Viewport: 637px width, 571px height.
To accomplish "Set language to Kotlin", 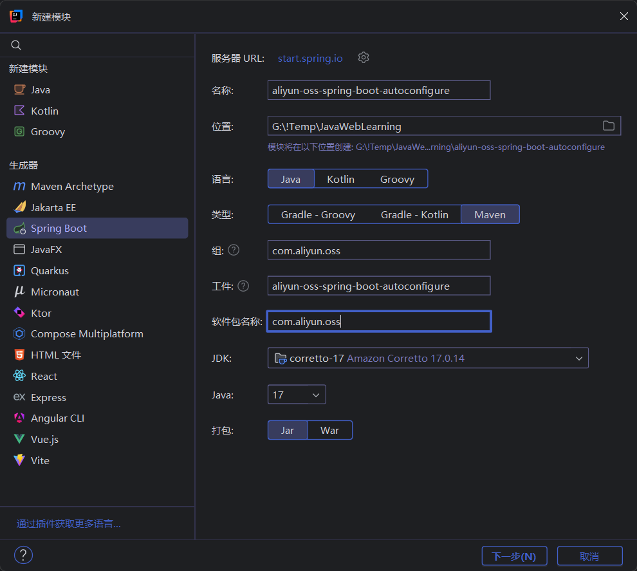I will [340, 179].
